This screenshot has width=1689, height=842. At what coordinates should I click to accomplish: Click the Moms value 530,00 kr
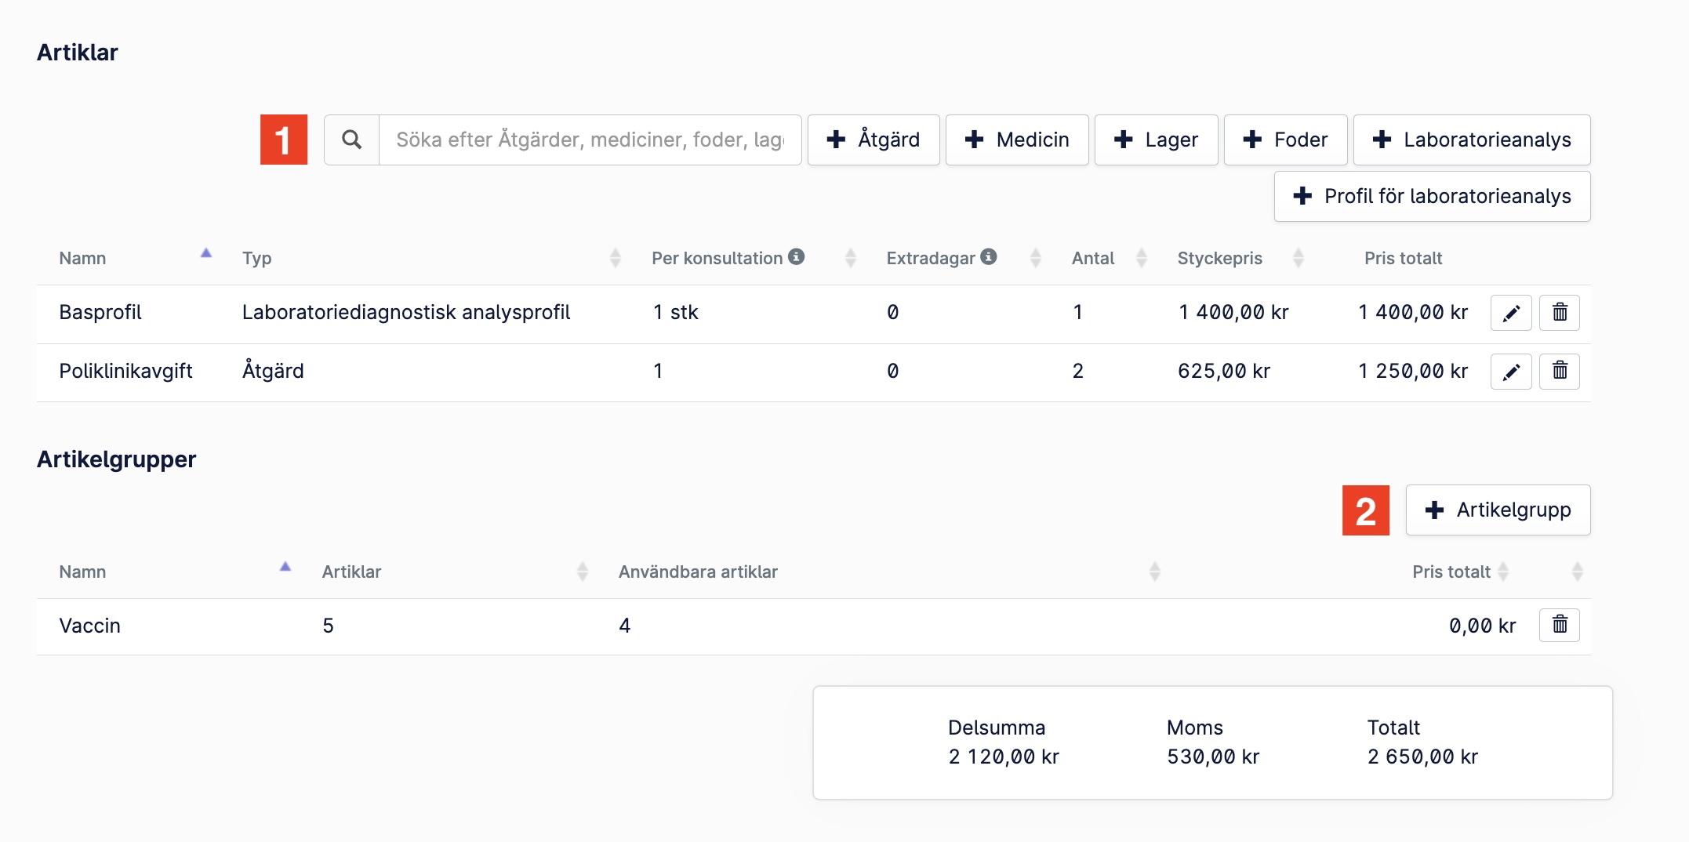coord(1212,757)
